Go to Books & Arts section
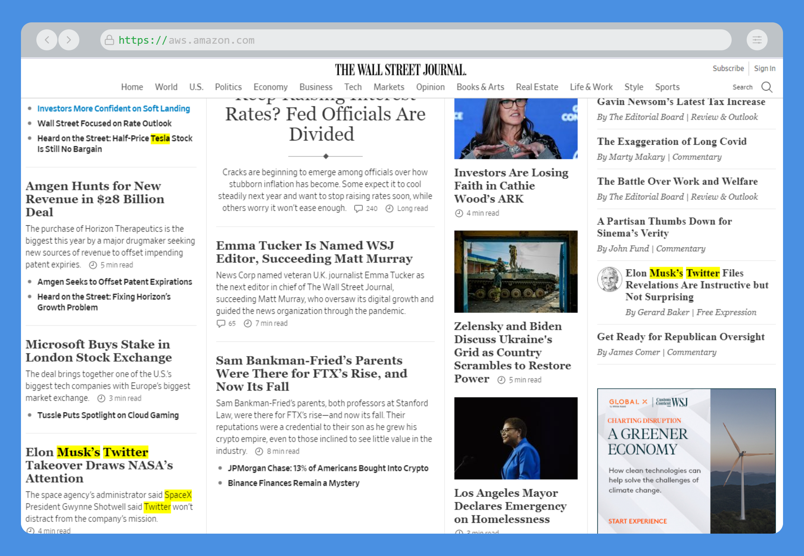Screen dimensions: 804x556 coord(480,87)
